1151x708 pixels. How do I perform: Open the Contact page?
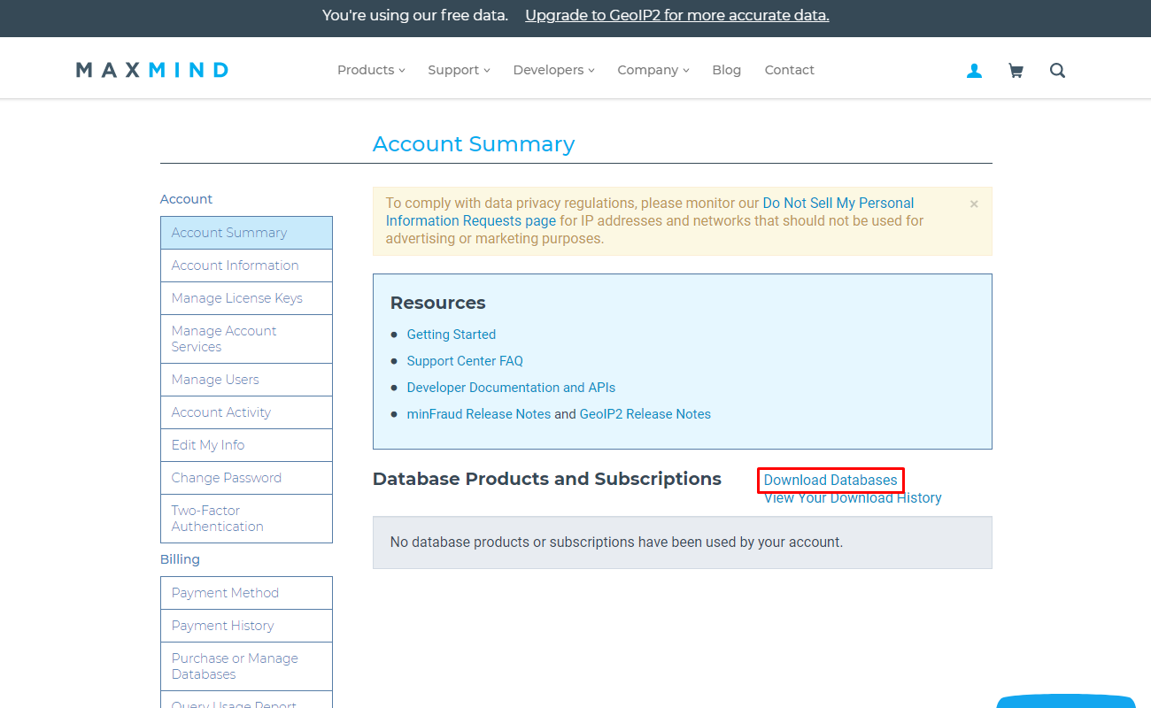coord(789,70)
